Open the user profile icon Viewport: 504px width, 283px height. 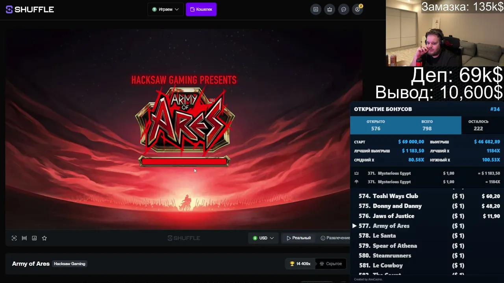pyautogui.click(x=358, y=9)
